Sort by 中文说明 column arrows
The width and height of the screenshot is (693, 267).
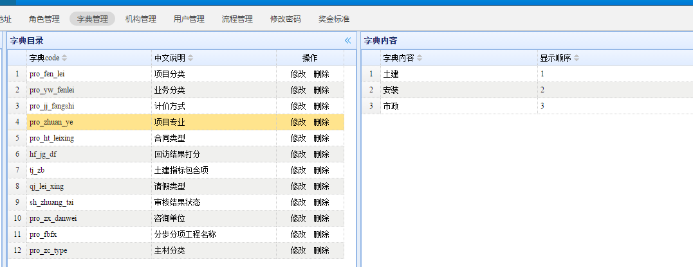(x=190, y=58)
